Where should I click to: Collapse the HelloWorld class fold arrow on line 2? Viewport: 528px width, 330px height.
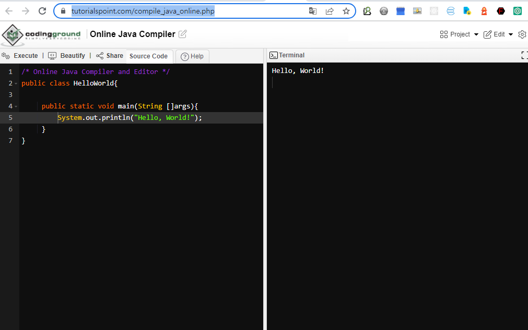16,83
